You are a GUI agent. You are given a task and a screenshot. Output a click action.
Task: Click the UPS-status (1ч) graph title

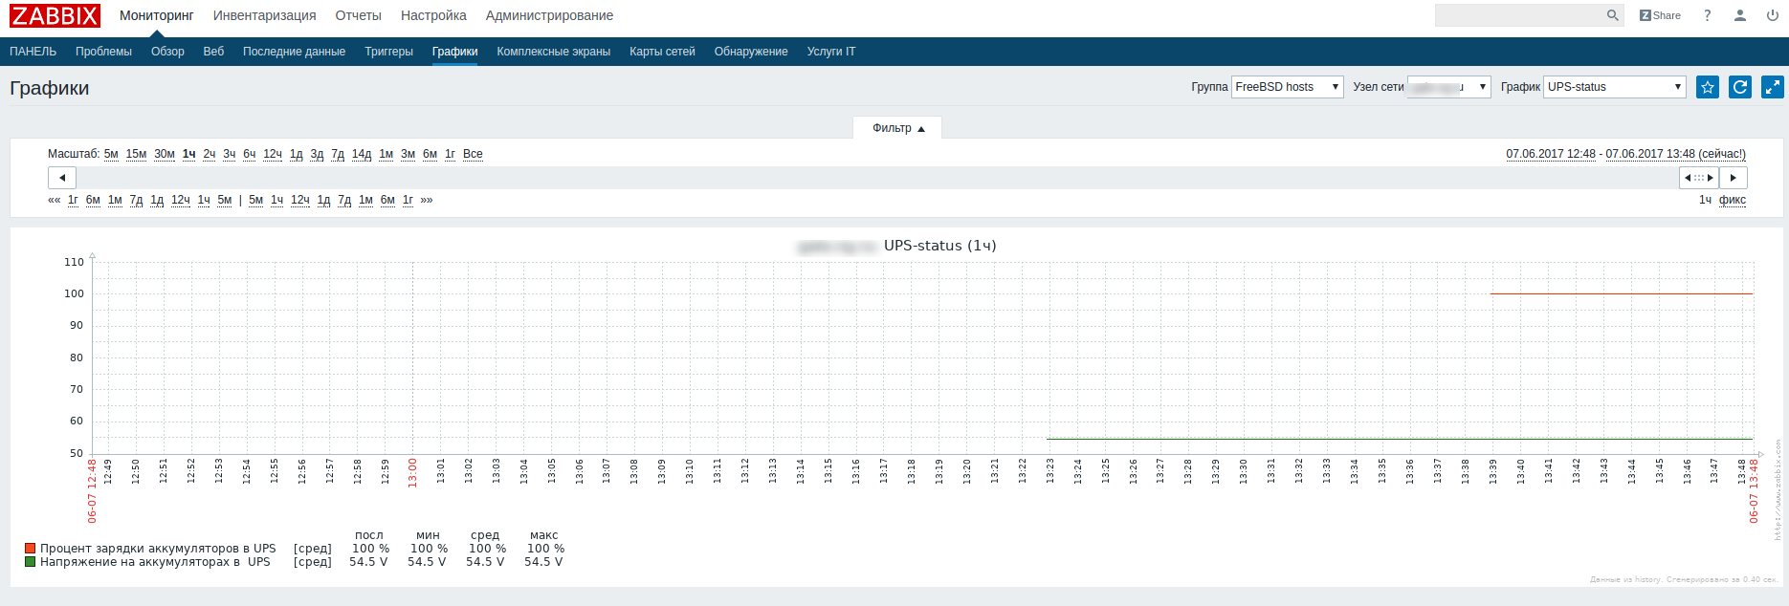coord(939,246)
